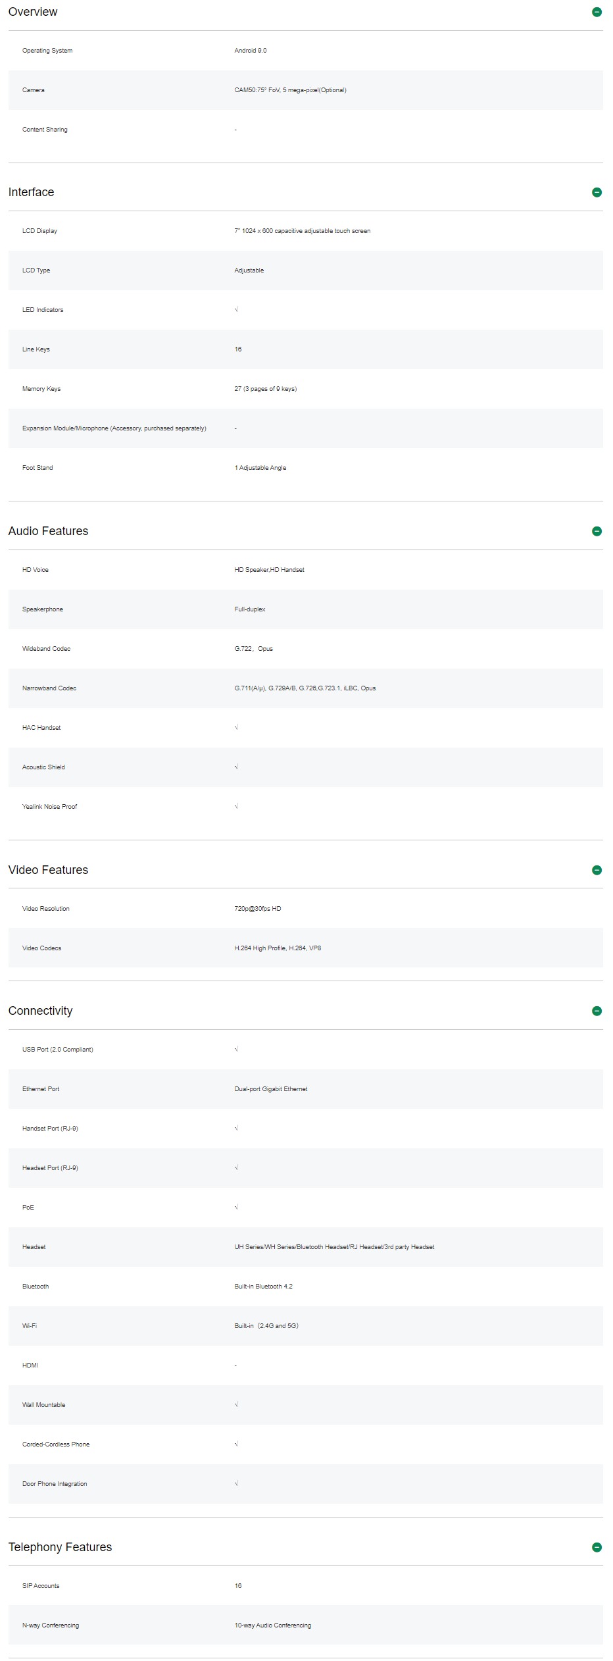
Task: Click the Built-in Bluetooth 4.2 value
Action: (x=263, y=1287)
